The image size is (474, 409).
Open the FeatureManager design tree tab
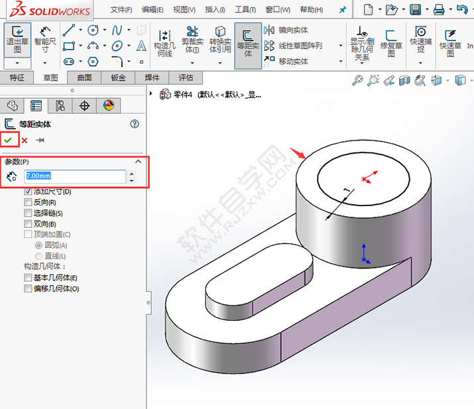[12, 105]
